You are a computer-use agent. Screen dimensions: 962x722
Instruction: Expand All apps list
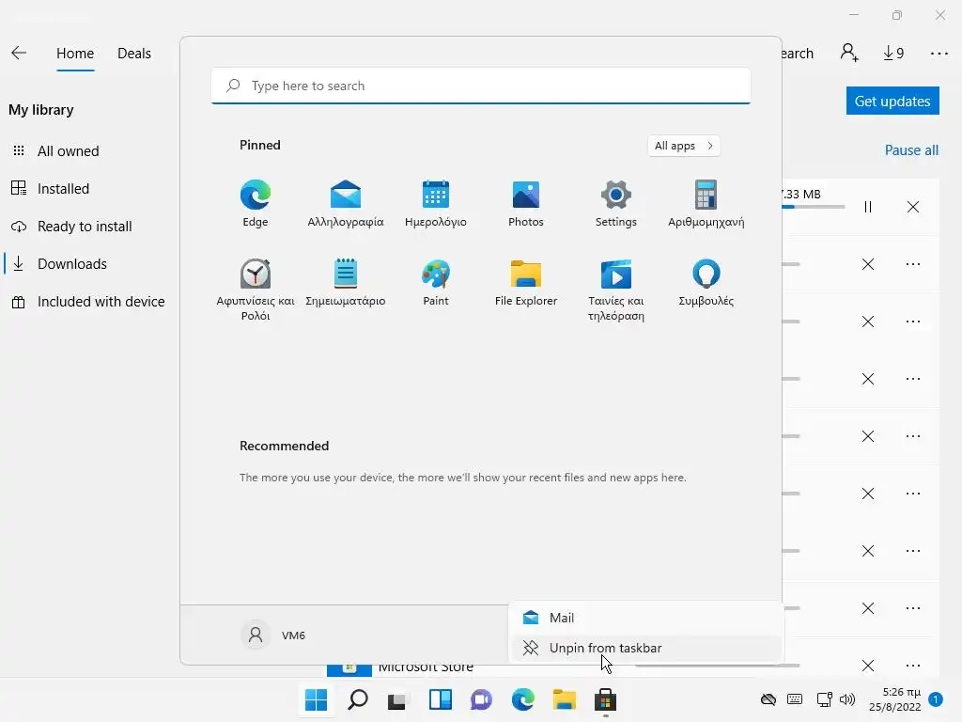point(684,146)
